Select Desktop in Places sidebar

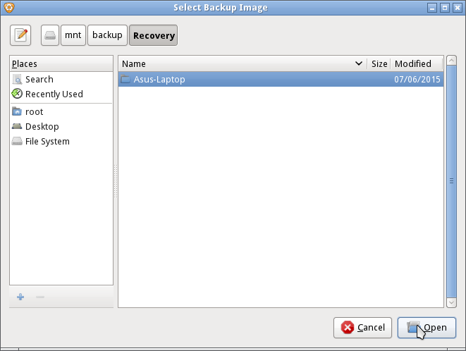pos(42,127)
